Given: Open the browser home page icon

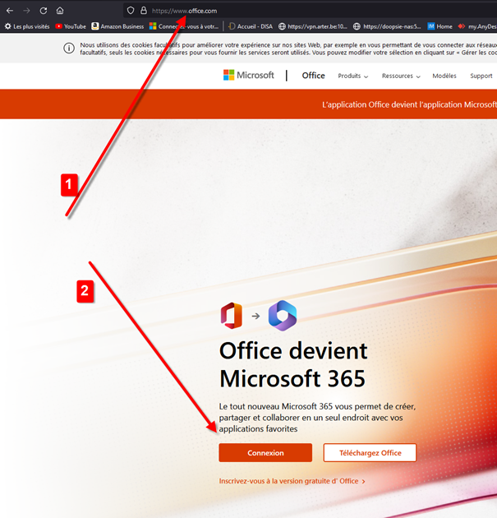Looking at the screenshot, I should point(60,11).
